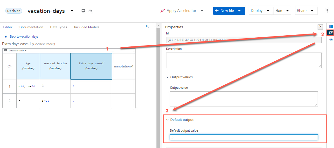Click the cell containing >=30
334x148 pixels.
pyautogui.click(x=55, y=101)
